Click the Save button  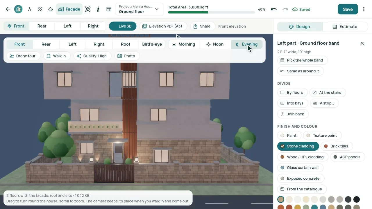[x=348, y=9]
